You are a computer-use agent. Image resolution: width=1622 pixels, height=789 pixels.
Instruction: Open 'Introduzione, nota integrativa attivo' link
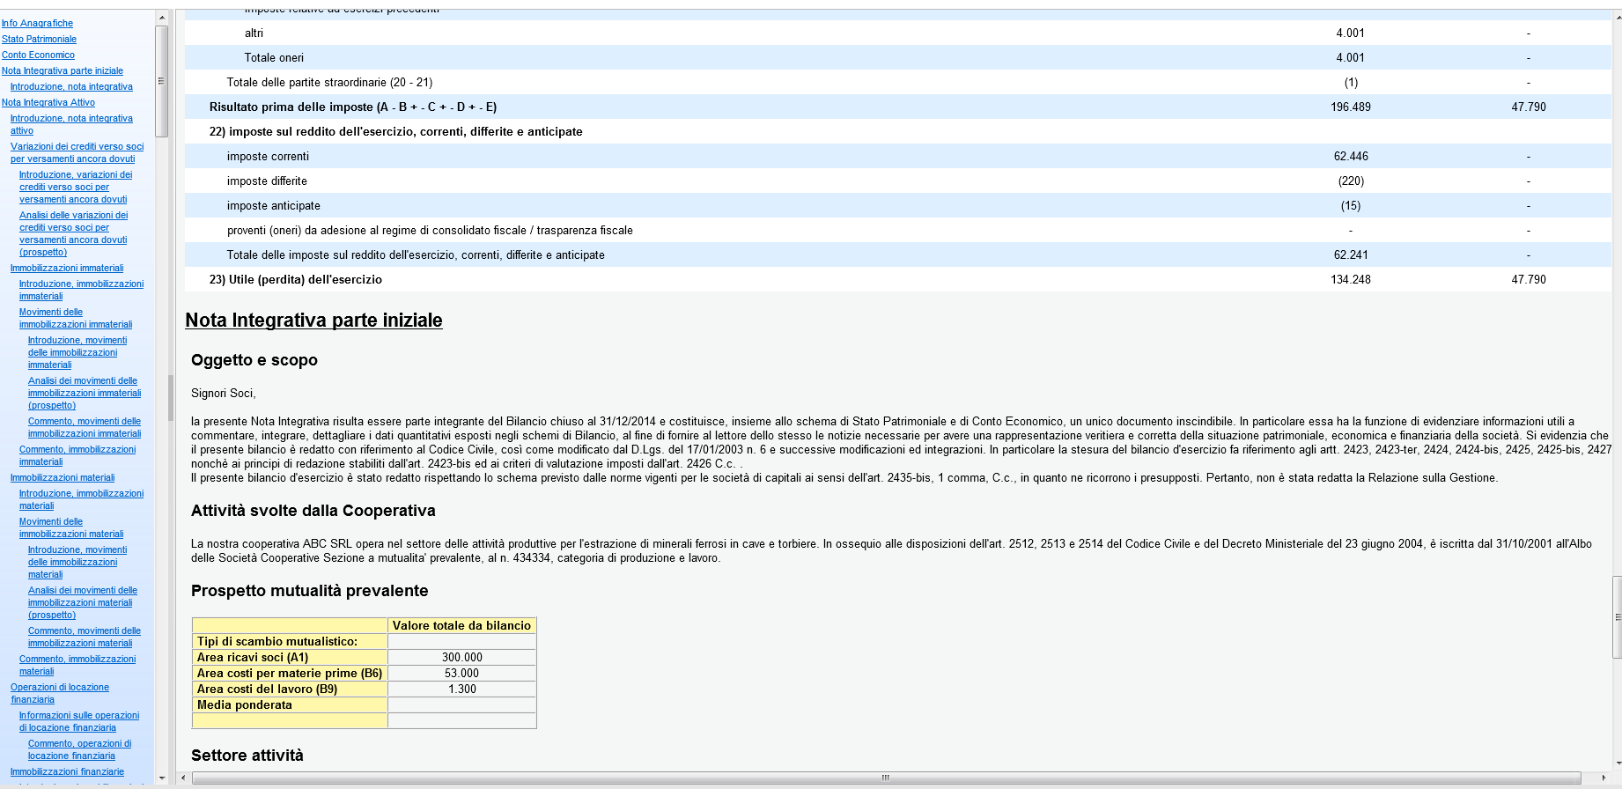[71, 124]
